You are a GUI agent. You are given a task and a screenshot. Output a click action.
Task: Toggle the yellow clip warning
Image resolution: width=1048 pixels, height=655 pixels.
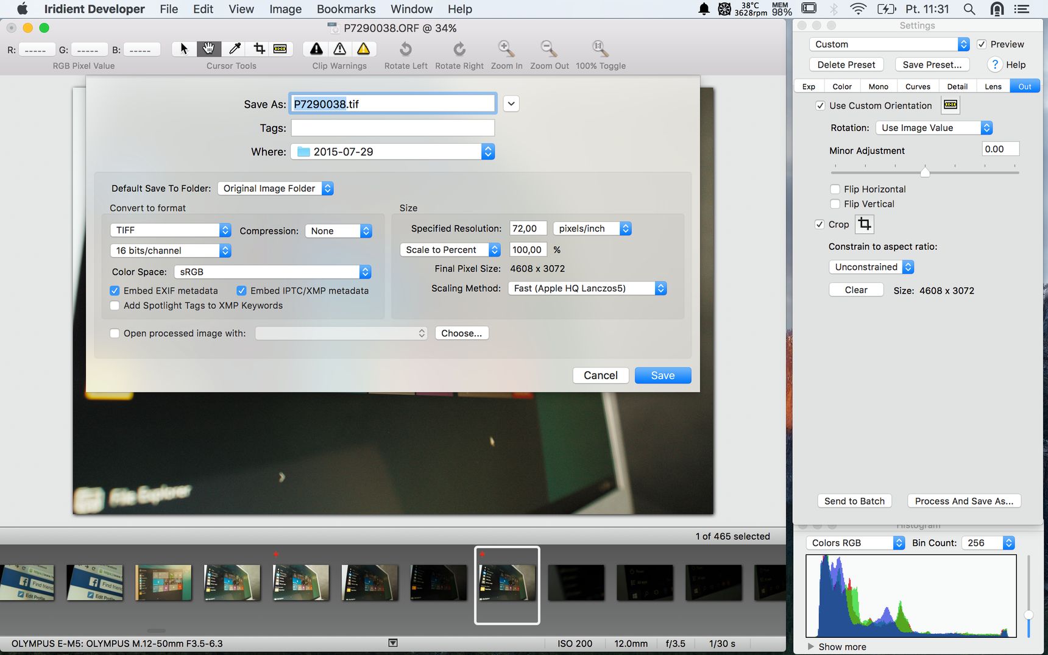point(364,49)
